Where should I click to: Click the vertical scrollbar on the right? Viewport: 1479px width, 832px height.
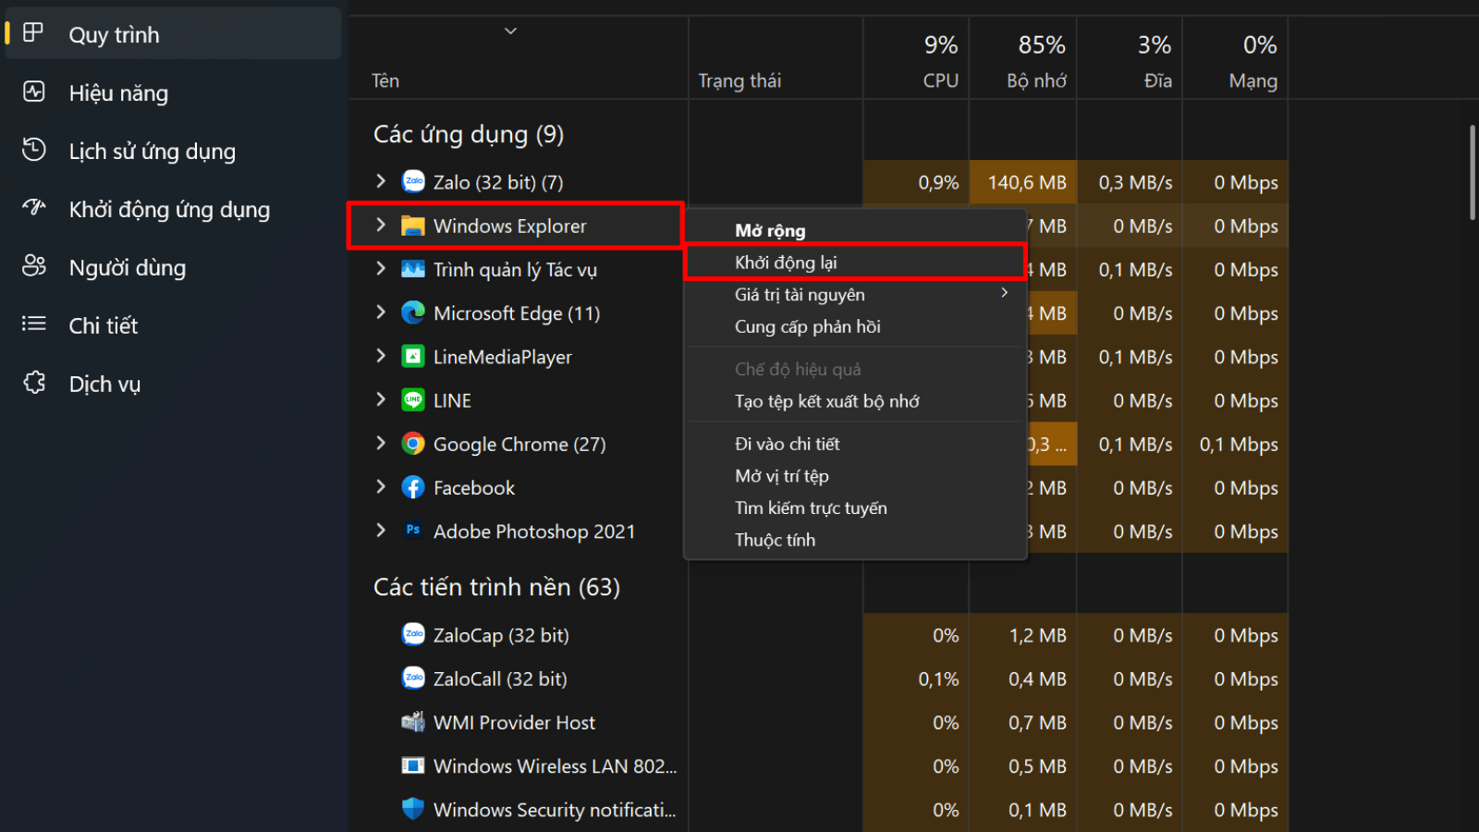click(x=1473, y=173)
